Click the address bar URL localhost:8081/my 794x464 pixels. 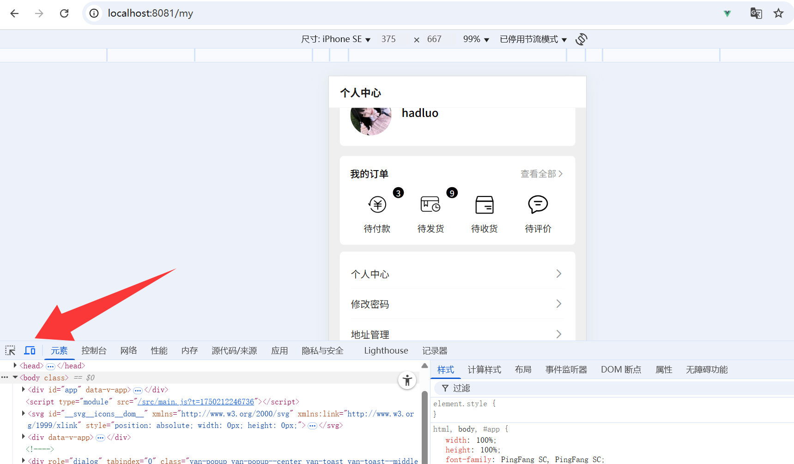click(x=151, y=13)
